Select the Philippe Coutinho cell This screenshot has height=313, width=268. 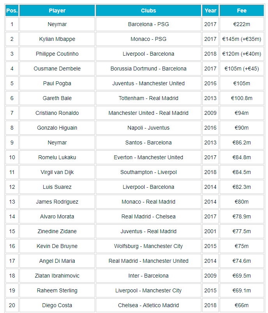[x=57, y=54]
